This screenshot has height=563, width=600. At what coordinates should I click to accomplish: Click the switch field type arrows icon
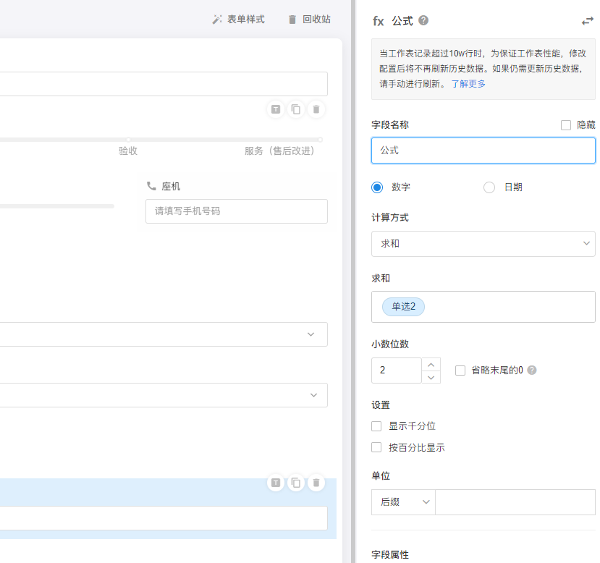point(587,21)
